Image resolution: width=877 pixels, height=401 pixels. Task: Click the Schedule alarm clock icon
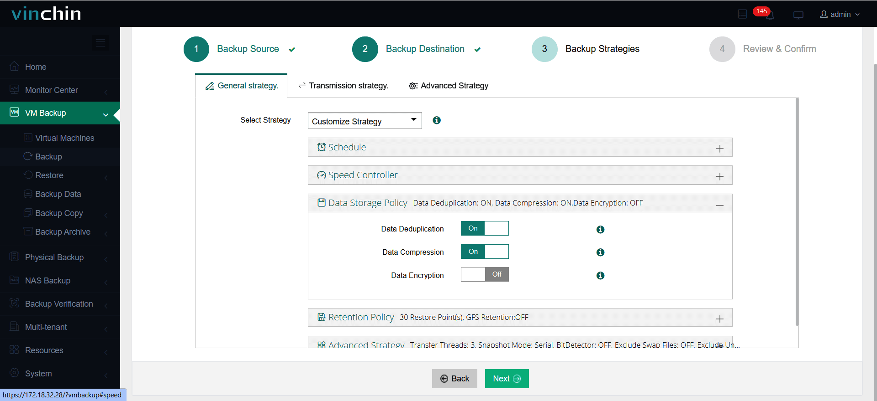[322, 147]
